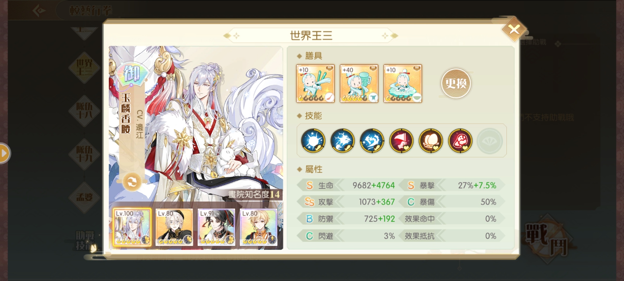Select the Lv.91 black-haired character portrait
Screen dimensions: 624x281
[216, 227]
